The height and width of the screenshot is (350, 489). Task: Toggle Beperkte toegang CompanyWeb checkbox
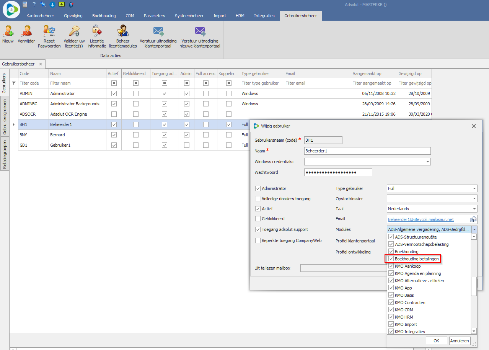click(258, 240)
